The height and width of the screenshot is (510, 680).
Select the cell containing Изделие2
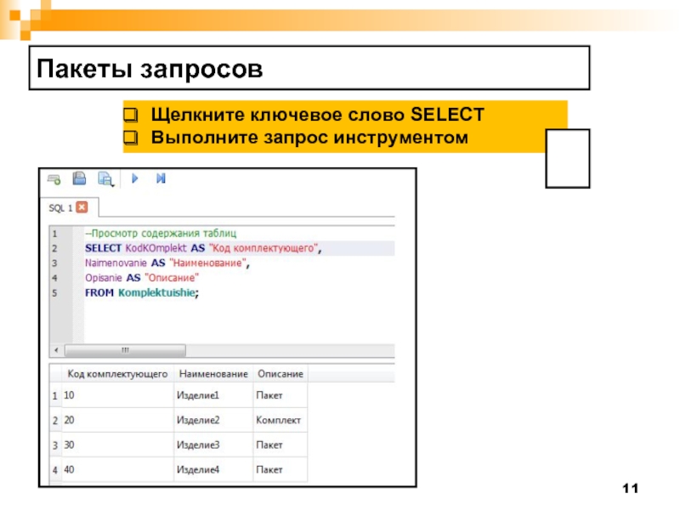tap(198, 421)
